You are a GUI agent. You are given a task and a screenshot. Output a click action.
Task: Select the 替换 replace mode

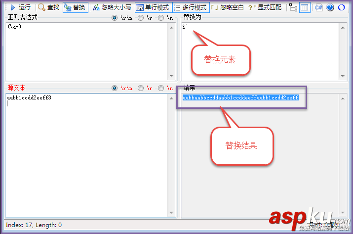75,7
